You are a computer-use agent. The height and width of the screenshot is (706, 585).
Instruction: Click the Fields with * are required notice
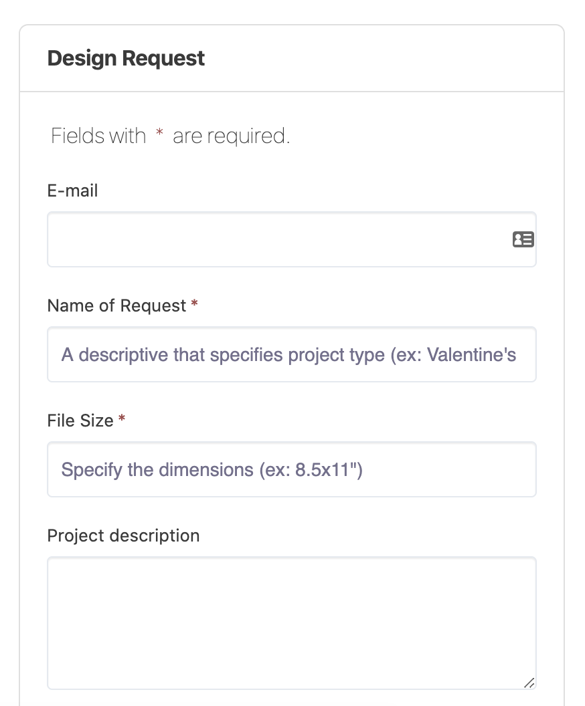[x=169, y=135]
